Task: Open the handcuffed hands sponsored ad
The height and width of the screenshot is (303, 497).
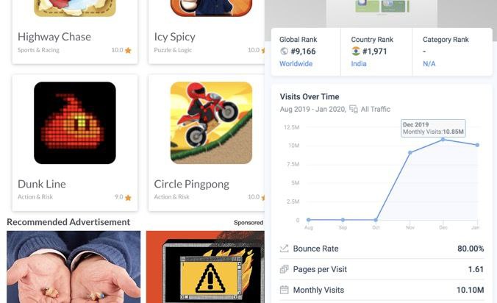Action: tap(74, 267)
